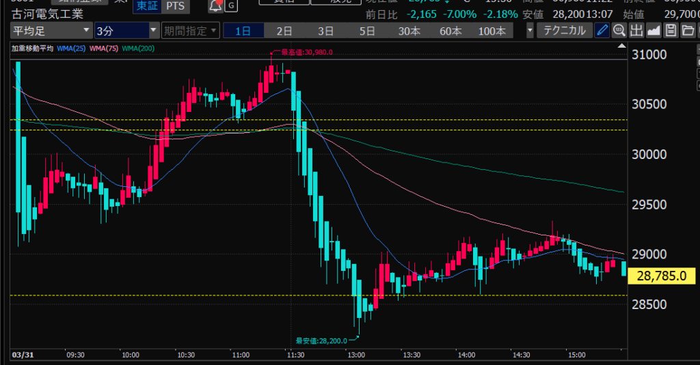Click the テクニカル button
This screenshot has width=700, height=365.
click(x=564, y=31)
